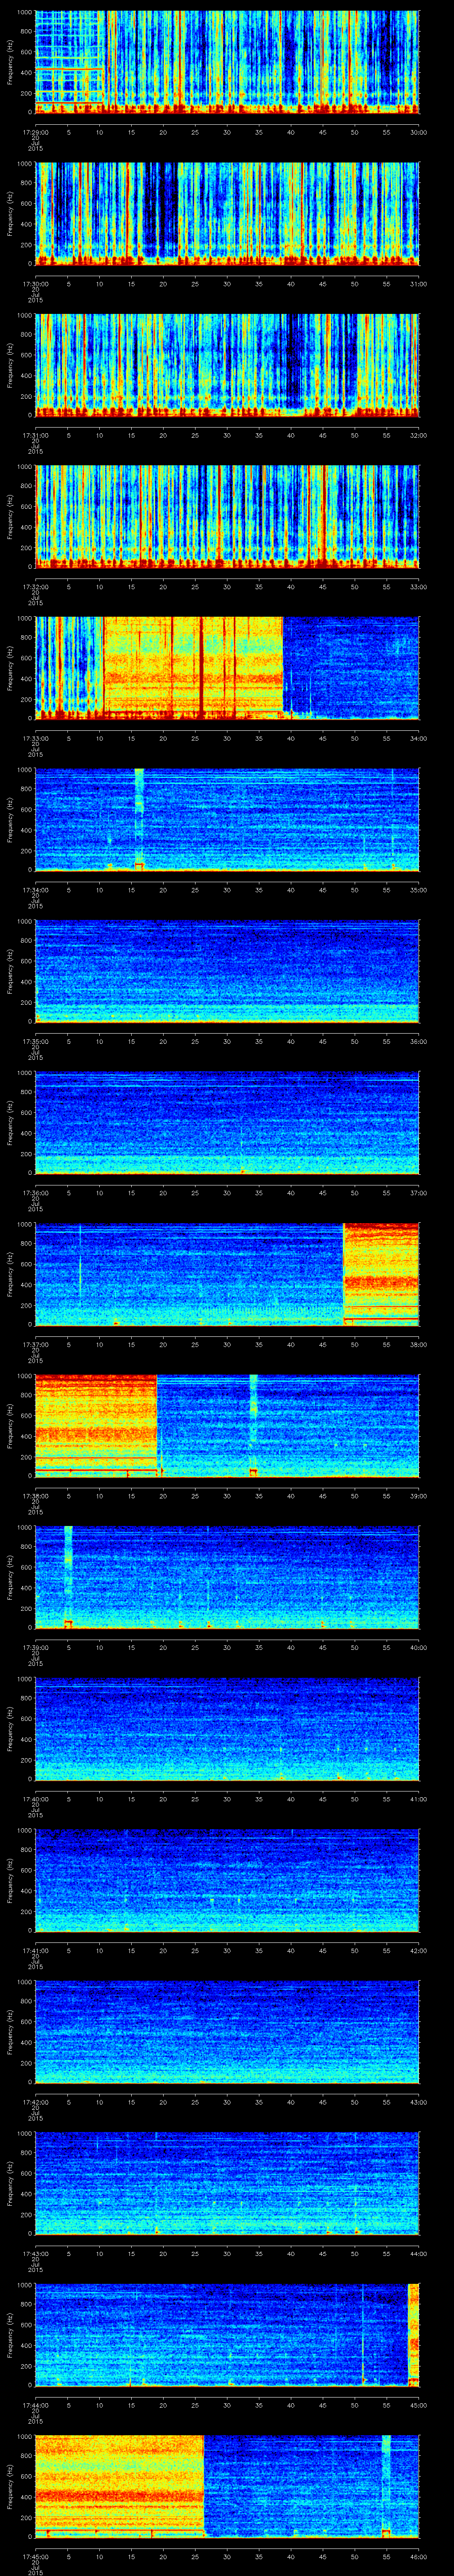The height and width of the screenshot is (2576, 454).
Task: Open the 17:36:00 spectrogram panel
Action: 227,1122
